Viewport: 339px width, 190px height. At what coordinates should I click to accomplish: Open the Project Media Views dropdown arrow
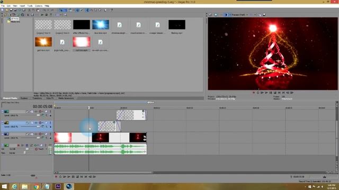[x=61, y=15]
